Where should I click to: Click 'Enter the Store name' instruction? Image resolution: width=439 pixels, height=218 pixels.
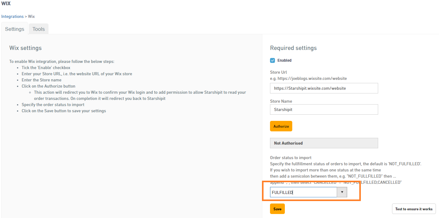point(41,80)
